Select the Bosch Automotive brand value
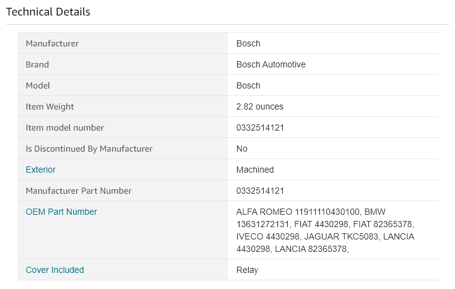 coord(271,64)
